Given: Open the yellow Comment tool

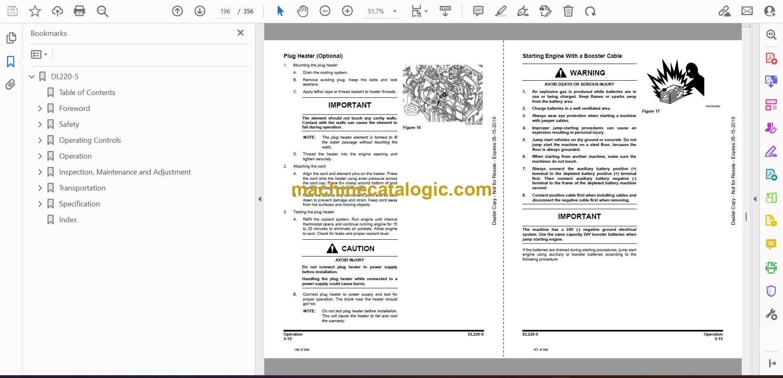Looking at the screenshot, I should pos(771,244).
